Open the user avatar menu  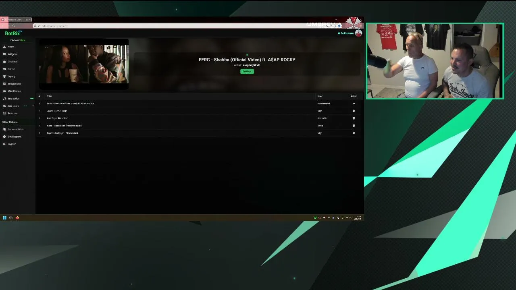pyautogui.click(x=358, y=33)
